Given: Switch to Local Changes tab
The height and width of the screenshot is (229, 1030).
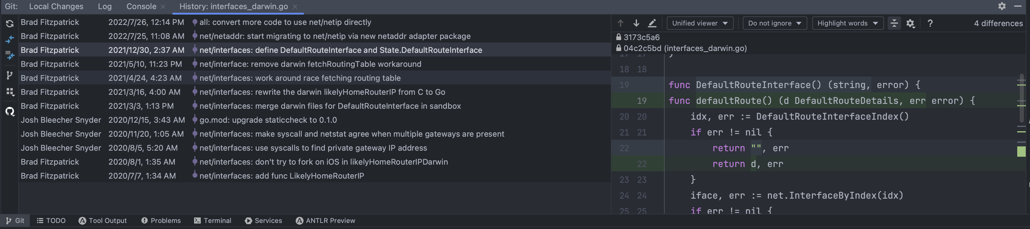Looking at the screenshot, I should click(56, 6).
